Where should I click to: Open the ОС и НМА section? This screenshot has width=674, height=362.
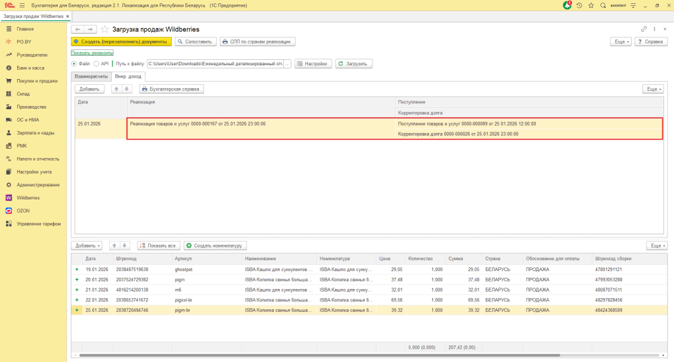pyautogui.click(x=28, y=120)
